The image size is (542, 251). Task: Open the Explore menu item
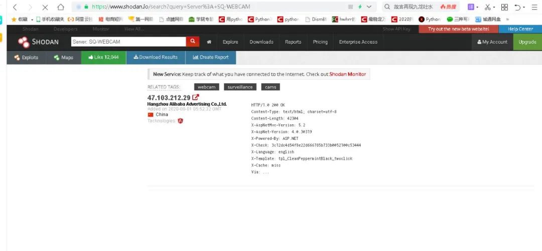coord(230,42)
